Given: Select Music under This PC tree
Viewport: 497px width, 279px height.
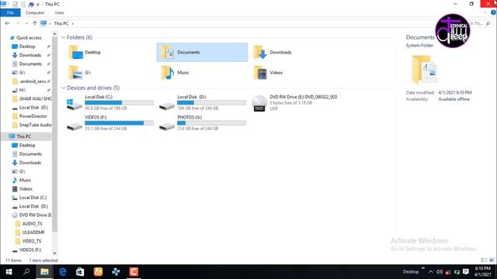Looking at the screenshot, I should 22,180.
